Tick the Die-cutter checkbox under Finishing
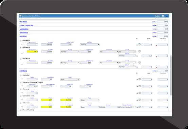The image size is (188, 129). 21,76
